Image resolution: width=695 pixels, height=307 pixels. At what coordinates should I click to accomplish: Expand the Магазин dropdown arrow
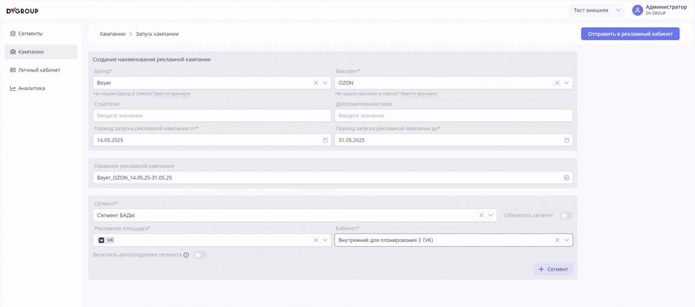click(566, 83)
